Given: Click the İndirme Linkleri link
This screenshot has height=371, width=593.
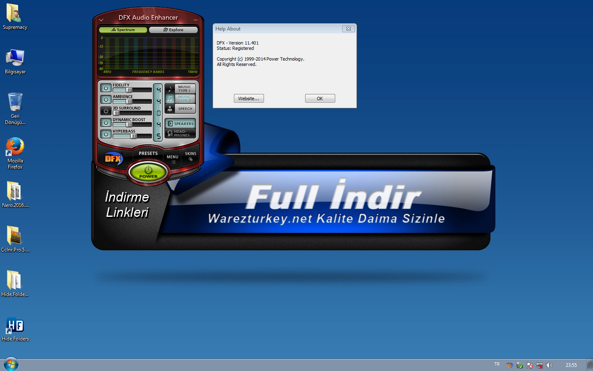Looking at the screenshot, I should pos(127,205).
